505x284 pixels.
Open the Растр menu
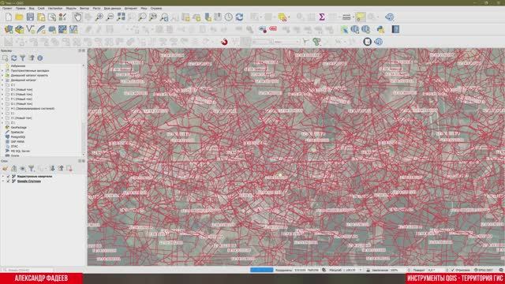click(96, 8)
